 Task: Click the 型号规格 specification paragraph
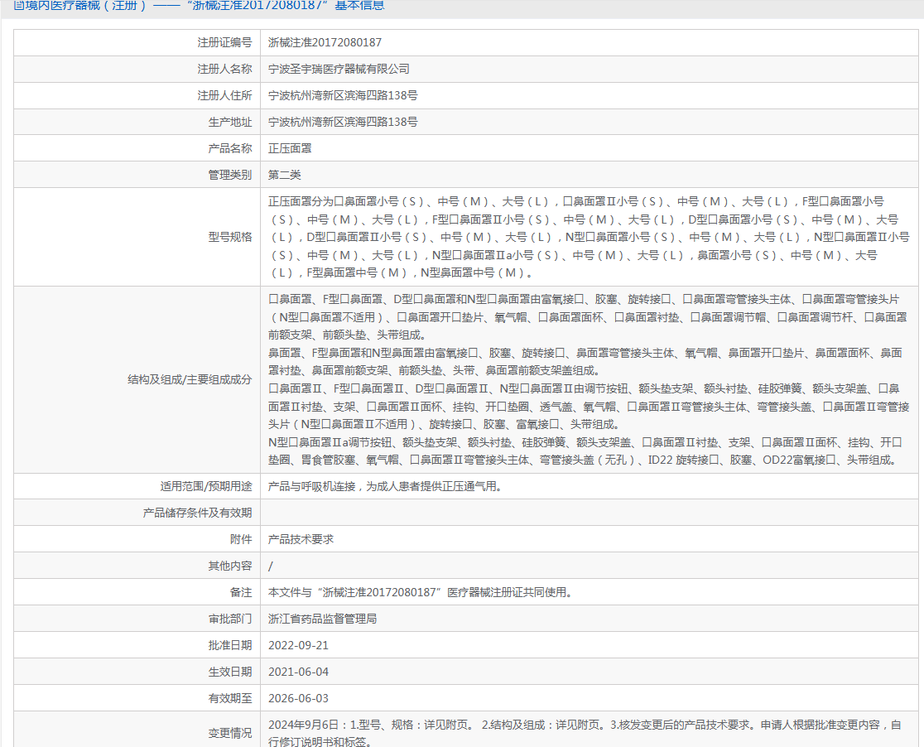(589, 237)
